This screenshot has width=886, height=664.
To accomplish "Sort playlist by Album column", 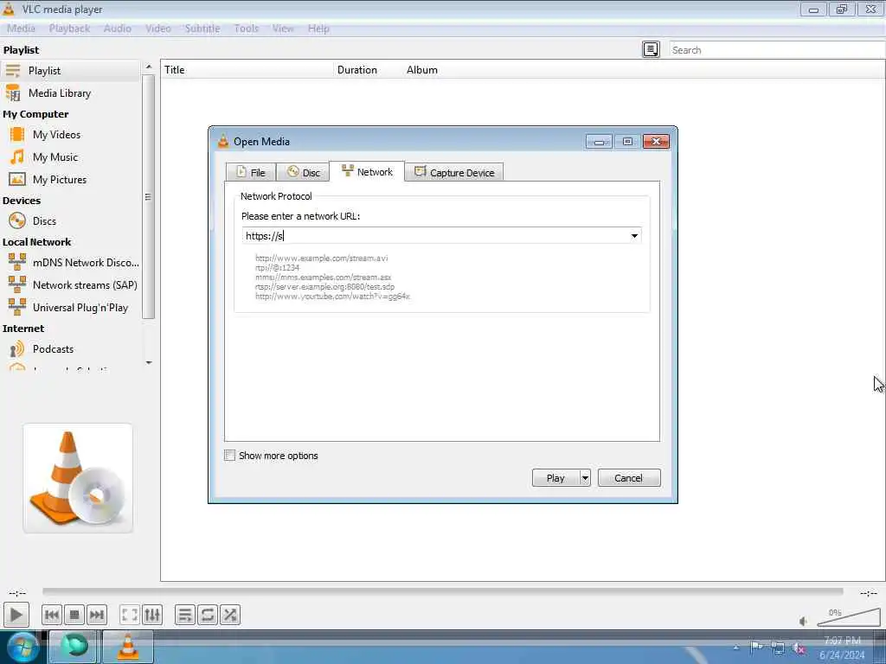I will tap(421, 70).
